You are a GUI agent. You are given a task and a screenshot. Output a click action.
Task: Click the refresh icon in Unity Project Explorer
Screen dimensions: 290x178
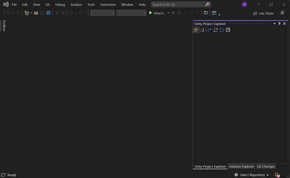click(215, 30)
